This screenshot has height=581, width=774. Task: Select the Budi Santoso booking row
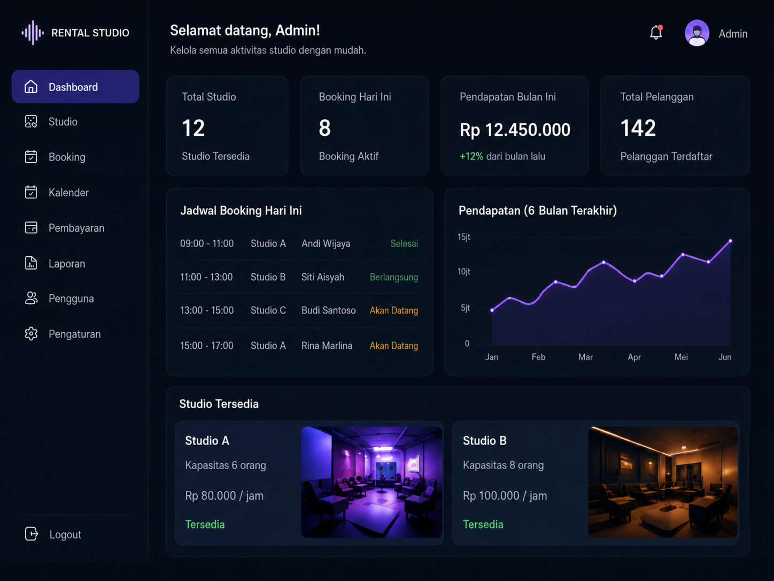pyautogui.click(x=299, y=310)
